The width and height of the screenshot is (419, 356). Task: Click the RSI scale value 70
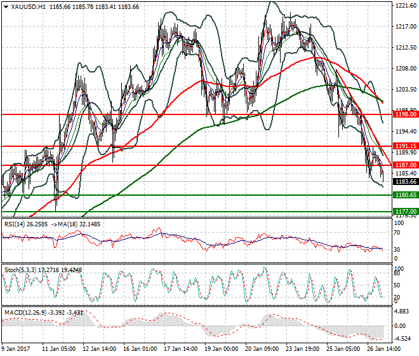[x=397, y=232]
